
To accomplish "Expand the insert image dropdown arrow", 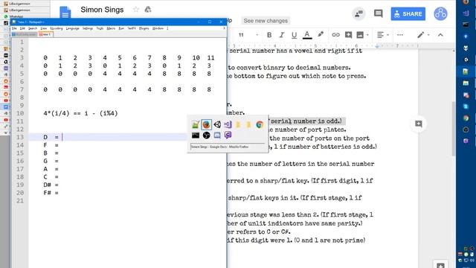I will pyautogui.click(x=367, y=35).
